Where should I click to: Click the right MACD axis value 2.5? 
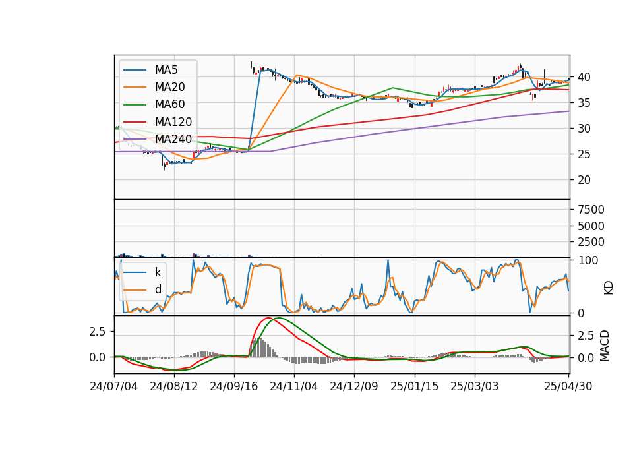click(x=586, y=336)
